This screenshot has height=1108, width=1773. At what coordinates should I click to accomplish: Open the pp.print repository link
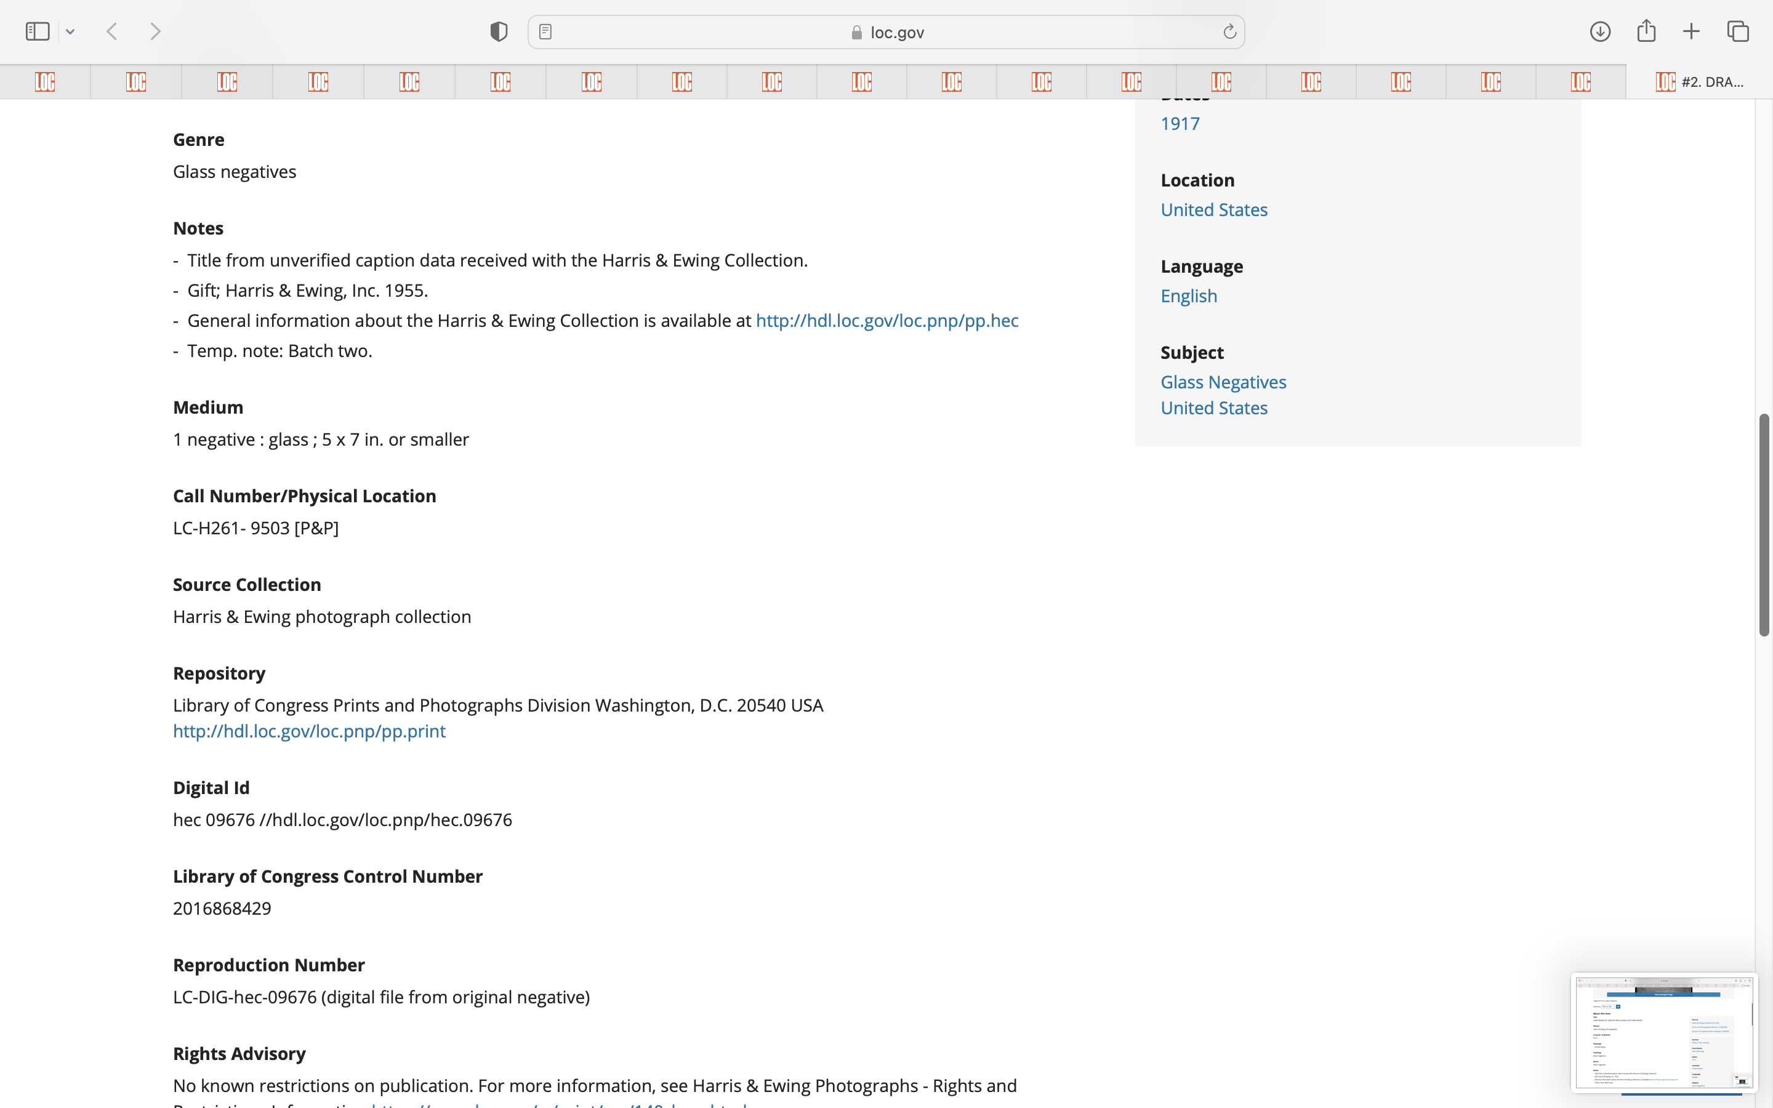(x=308, y=731)
